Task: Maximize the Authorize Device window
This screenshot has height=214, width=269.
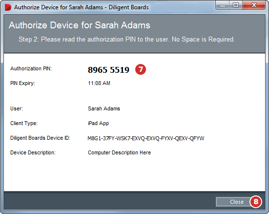Action: point(236,5)
